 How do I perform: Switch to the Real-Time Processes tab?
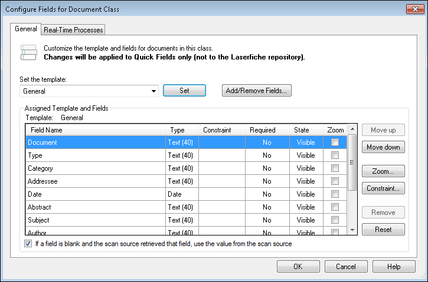coord(74,30)
